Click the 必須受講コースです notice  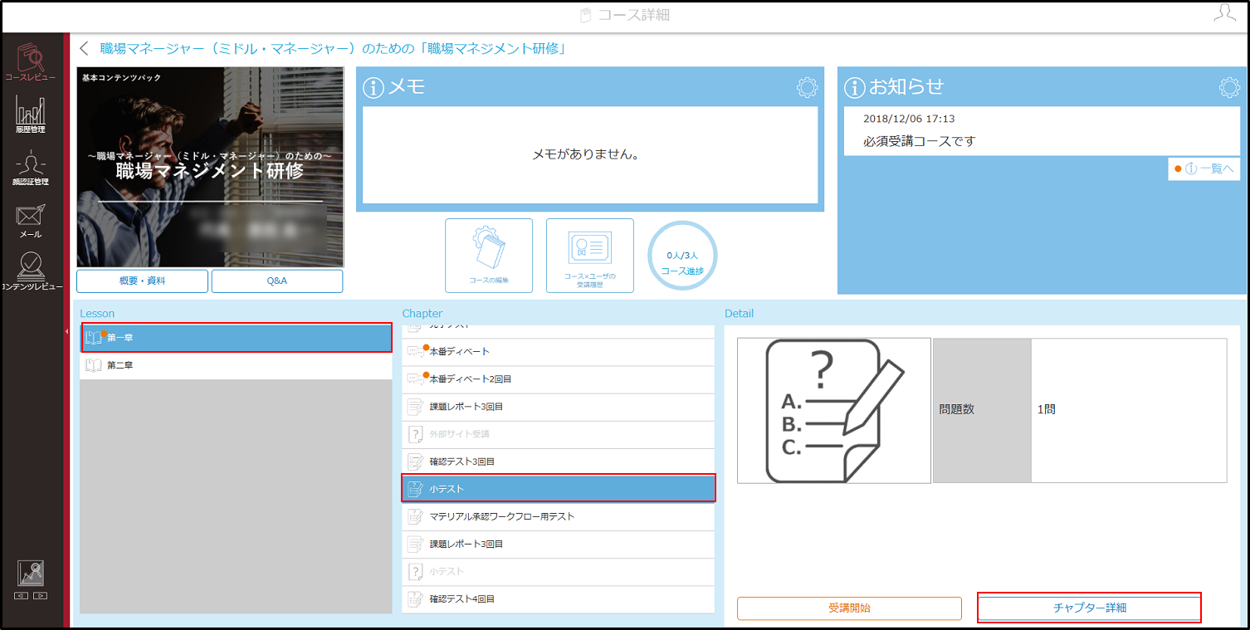pyautogui.click(x=920, y=142)
